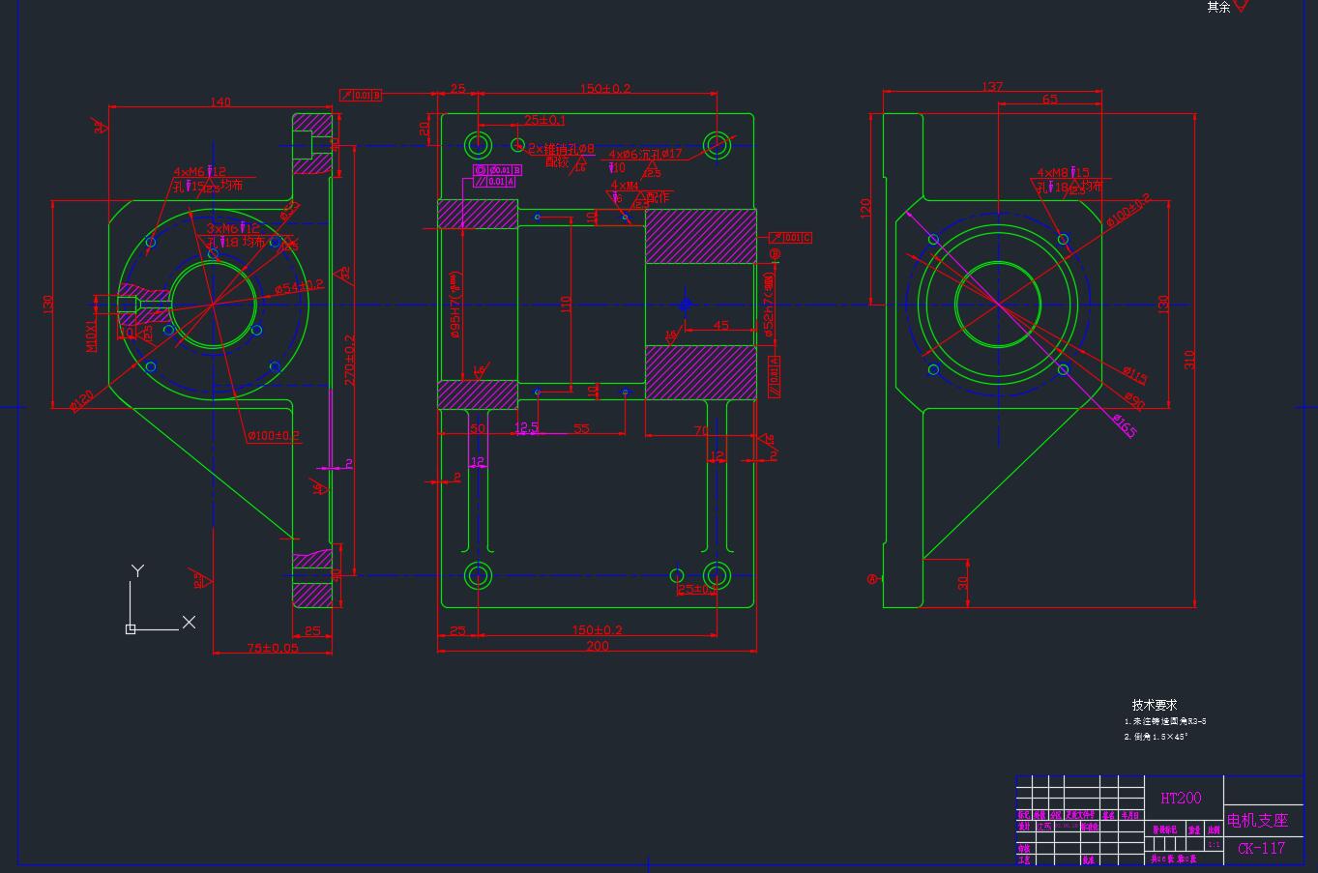Select the 137 width dimension on right view
This screenshot has width=1318, height=873.
point(992,87)
